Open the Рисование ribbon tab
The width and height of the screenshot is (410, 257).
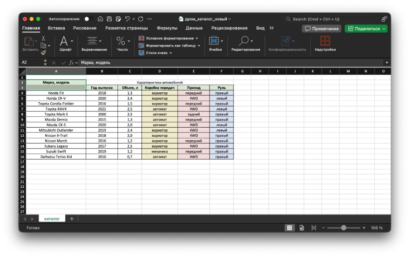click(85, 28)
